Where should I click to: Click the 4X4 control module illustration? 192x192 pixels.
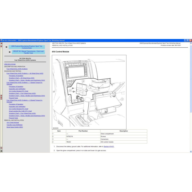pyautogui.click(x=89, y=92)
